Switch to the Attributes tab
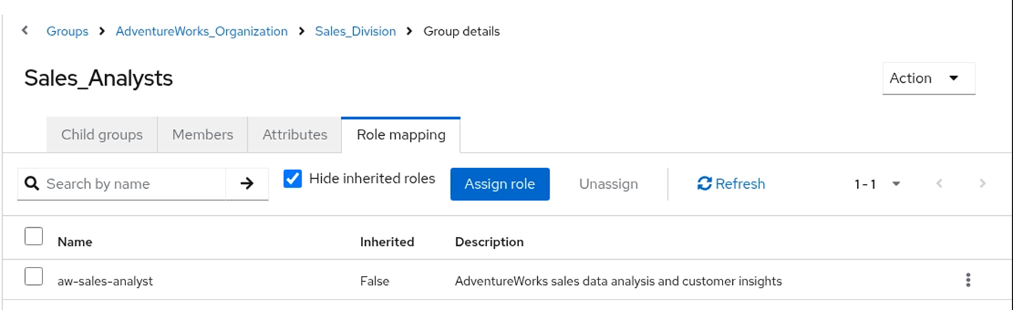Screen dimensions: 1013x310 pos(295,135)
